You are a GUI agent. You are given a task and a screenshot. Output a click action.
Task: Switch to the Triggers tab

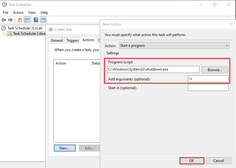pyautogui.click(x=72, y=40)
